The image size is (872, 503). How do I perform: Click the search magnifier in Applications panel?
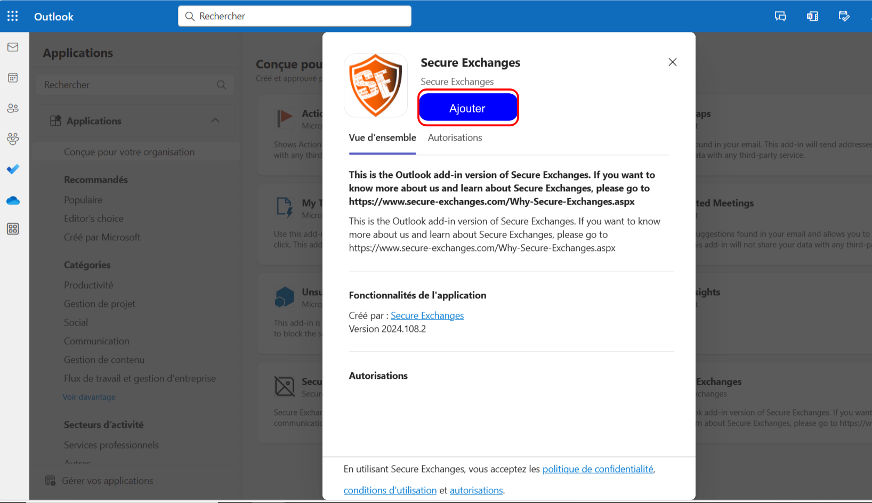click(222, 85)
